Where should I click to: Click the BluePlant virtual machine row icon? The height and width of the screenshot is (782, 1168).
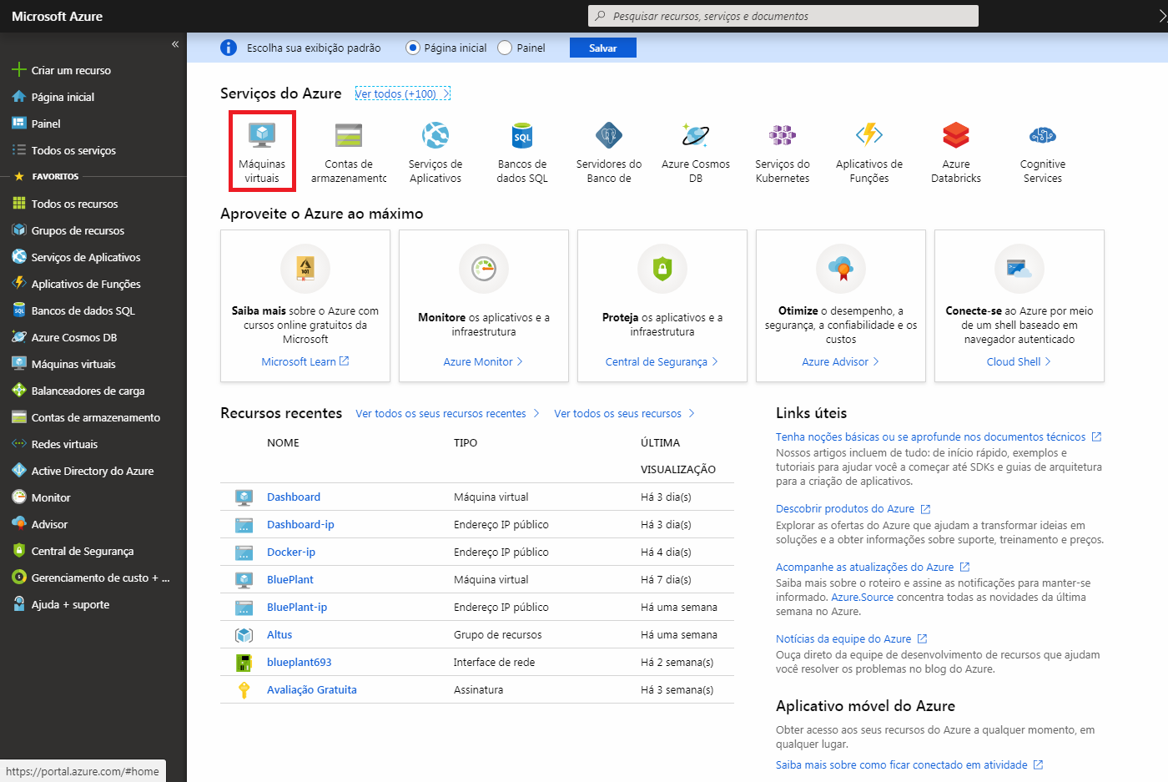click(x=244, y=580)
